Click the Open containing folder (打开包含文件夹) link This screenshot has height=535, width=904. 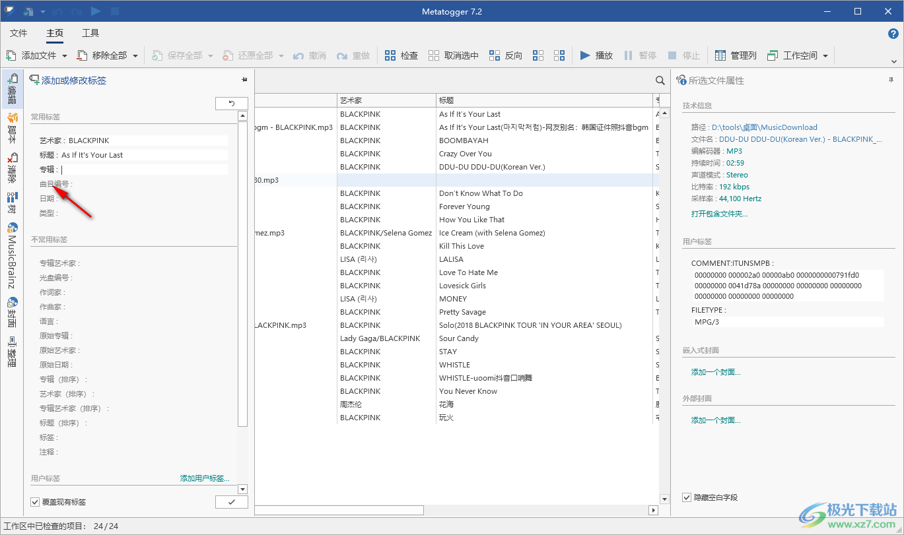pyautogui.click(x=719, y=214)
